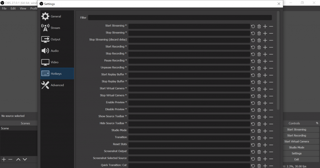
Task: Open the Audio settings section
Action: 57,51
